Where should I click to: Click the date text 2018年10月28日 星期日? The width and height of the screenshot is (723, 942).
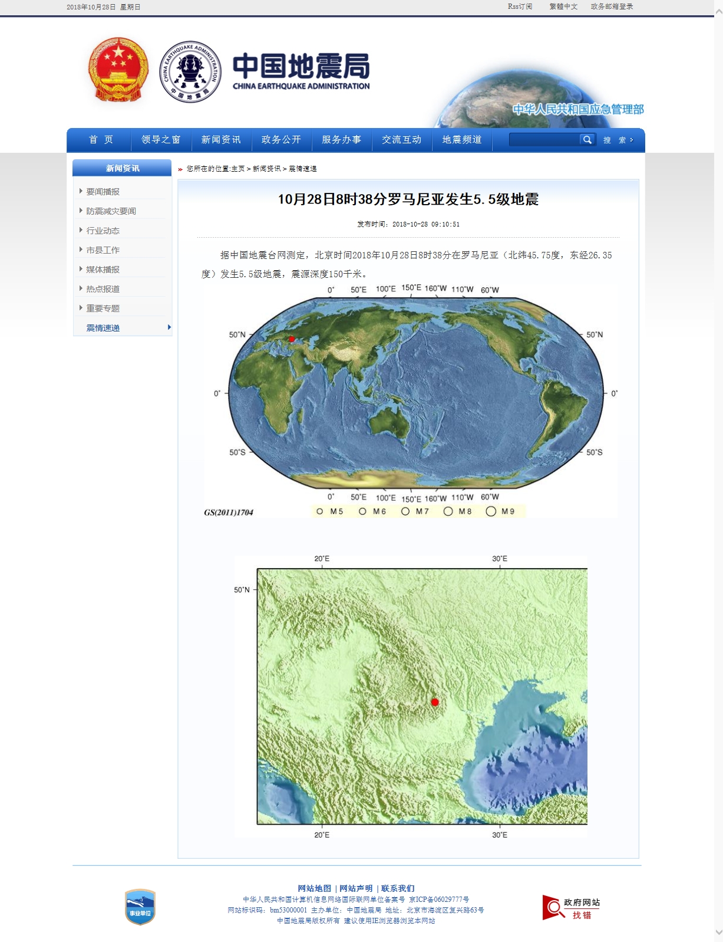[x=103, y=7]
